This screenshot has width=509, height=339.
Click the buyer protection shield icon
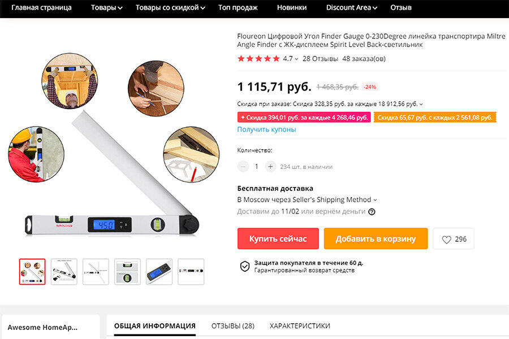coord(245,266)
